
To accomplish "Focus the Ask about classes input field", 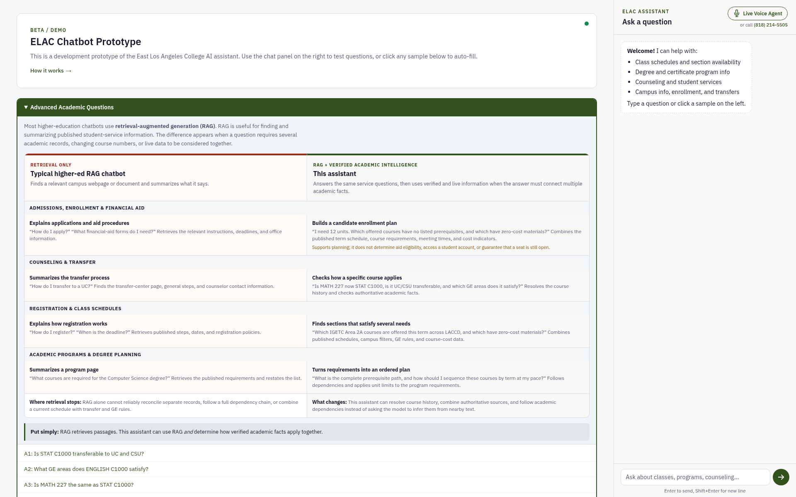I will pyautogui.click(x=695, y=477).
